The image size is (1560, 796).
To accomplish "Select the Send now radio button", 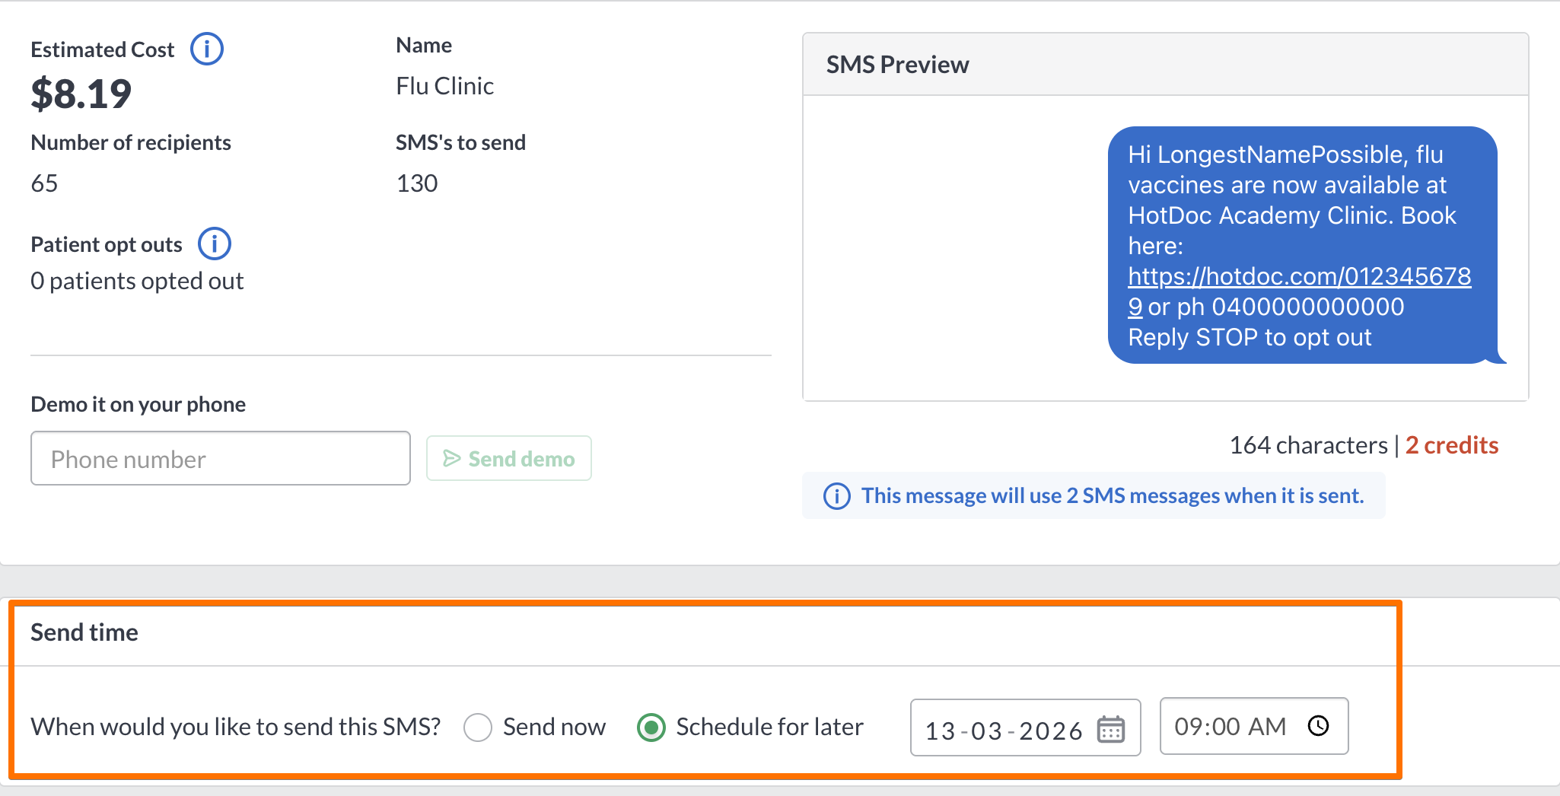I will [478, 728].
